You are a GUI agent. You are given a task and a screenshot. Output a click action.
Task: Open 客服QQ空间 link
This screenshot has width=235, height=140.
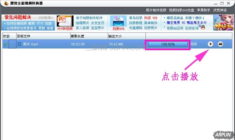pos(175,28)
